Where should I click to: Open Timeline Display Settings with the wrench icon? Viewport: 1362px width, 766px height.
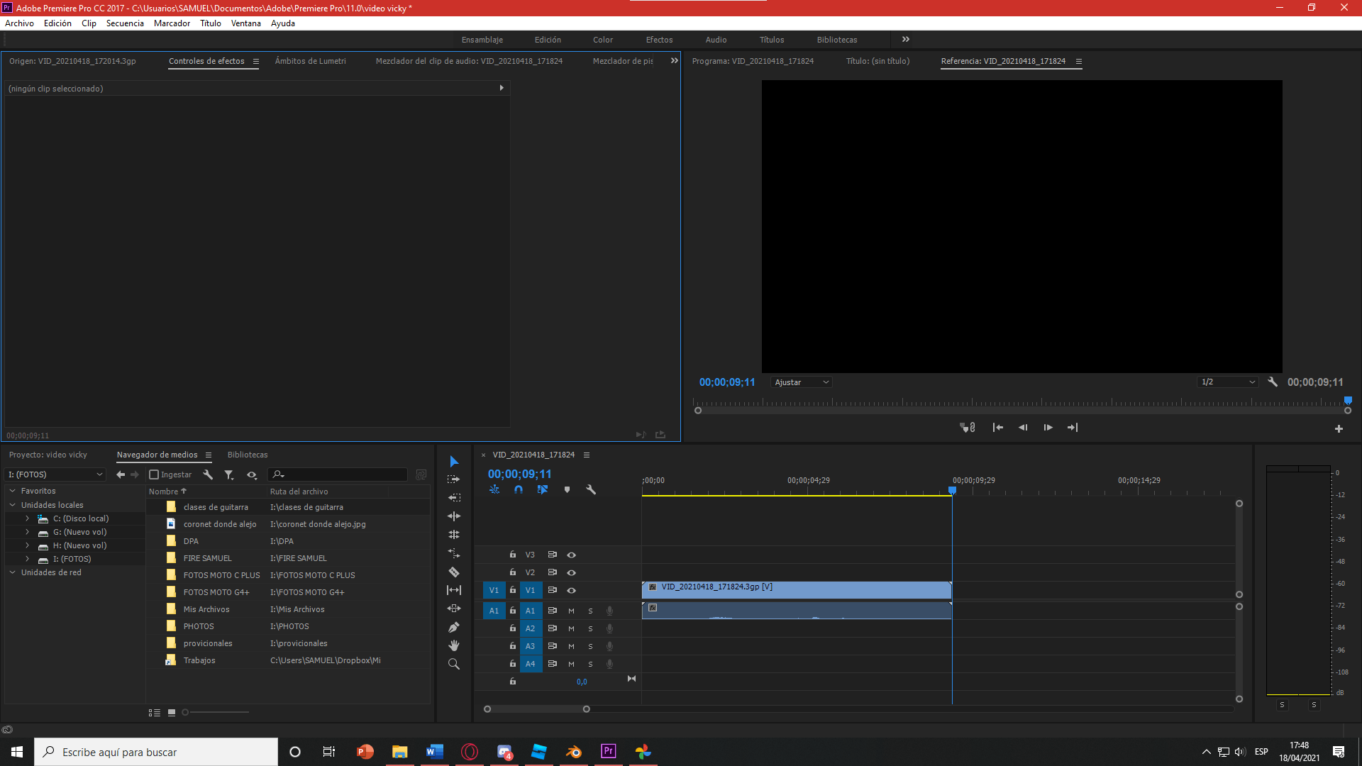[x=591, y=489]
